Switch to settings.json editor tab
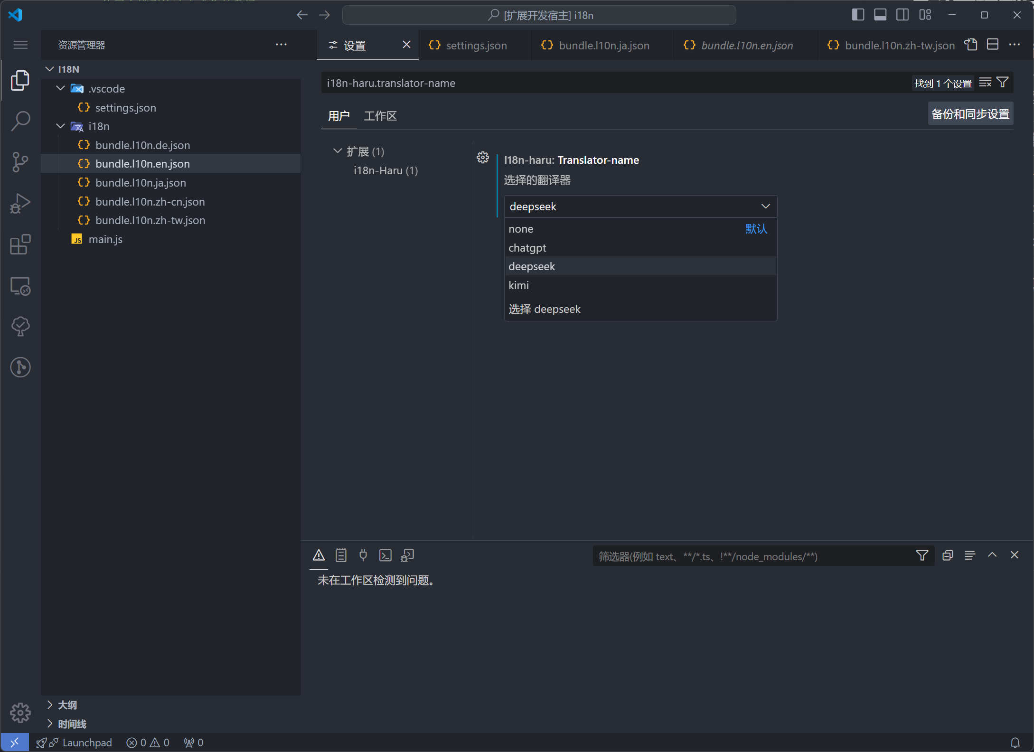 tap(475, 45)
